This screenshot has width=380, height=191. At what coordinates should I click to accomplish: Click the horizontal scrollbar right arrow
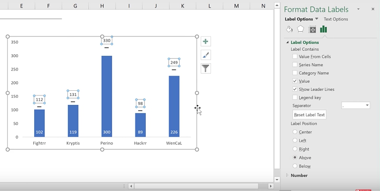[269, 186]
